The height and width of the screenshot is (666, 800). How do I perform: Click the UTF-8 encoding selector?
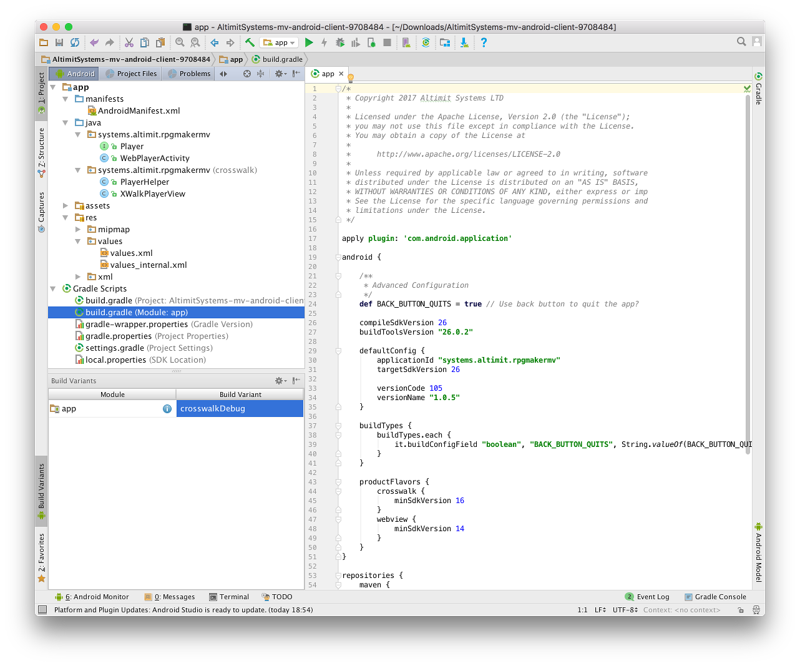click(x=625, y=610)
